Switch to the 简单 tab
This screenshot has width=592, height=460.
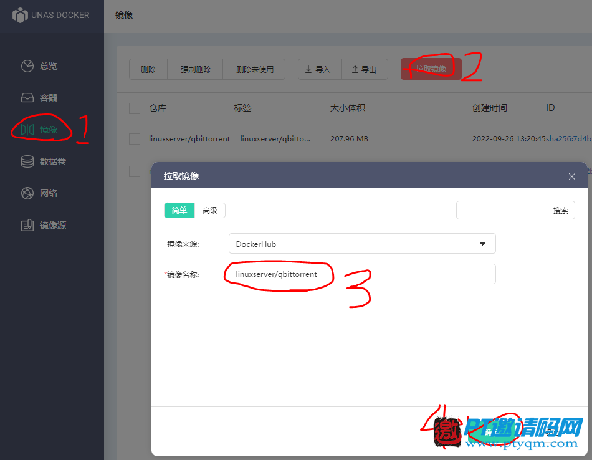coord(179,210)
